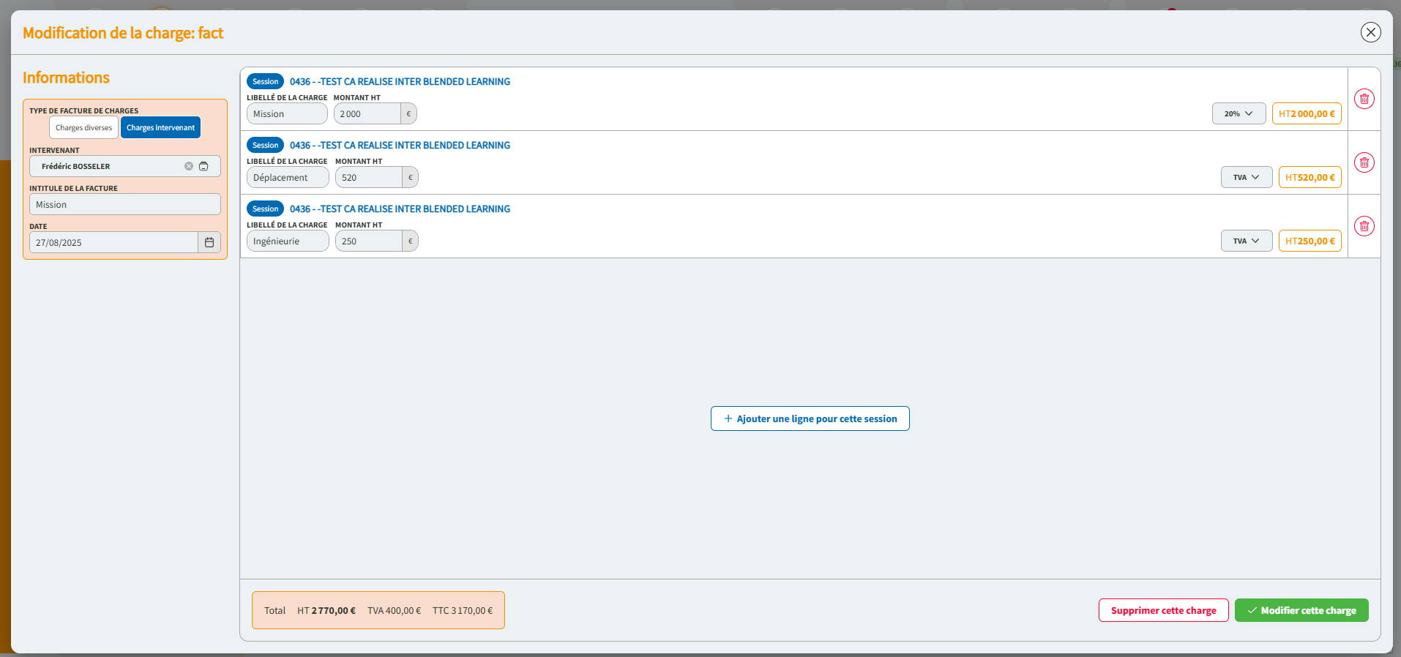Screen dimensions: 1401x657
Task: Confirm with Modifier cette charge button
Action: [1301, 610]
